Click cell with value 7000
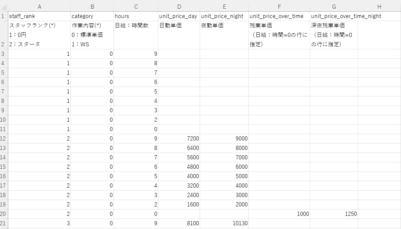The height and width of the screenshot is (229, 401). pyautogui.click(x=224, y=157)
